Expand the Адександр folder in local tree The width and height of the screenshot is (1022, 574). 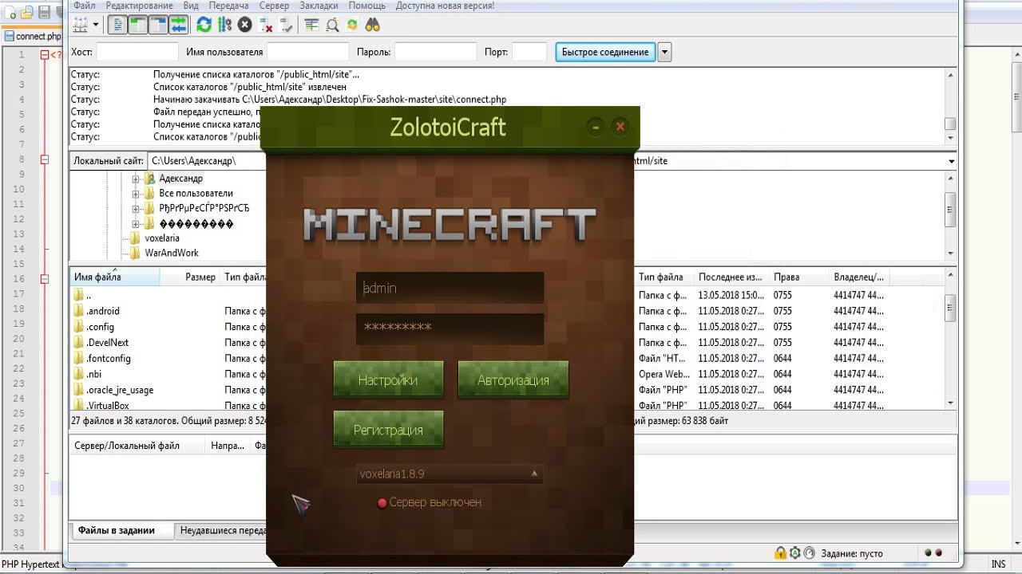tap(136, 179)
